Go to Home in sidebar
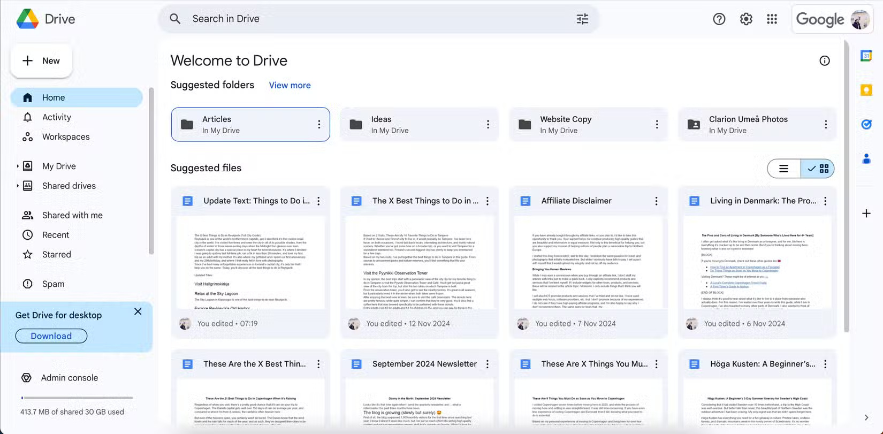The height and width of the screenshot is (434, 883). click(77, 97)
